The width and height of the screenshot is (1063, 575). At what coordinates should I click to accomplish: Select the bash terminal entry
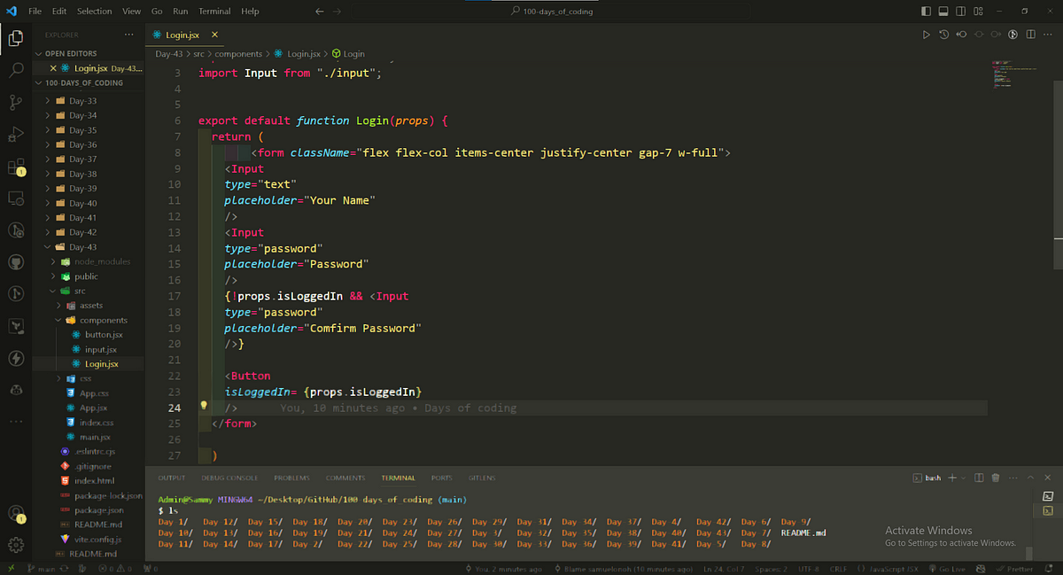927,478
